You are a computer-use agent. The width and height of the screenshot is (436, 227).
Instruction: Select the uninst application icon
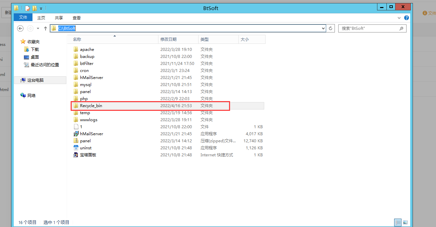(76, 148)
